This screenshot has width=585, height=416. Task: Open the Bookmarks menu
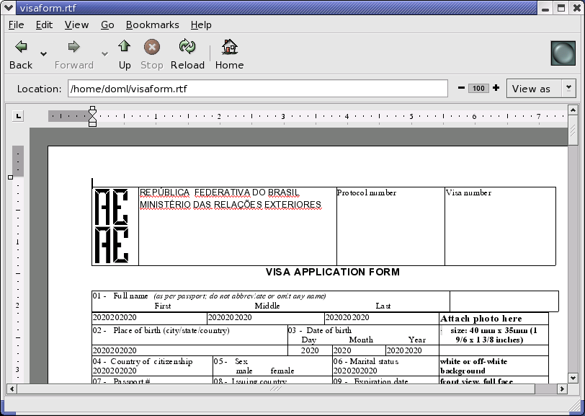tap(152, 25)
